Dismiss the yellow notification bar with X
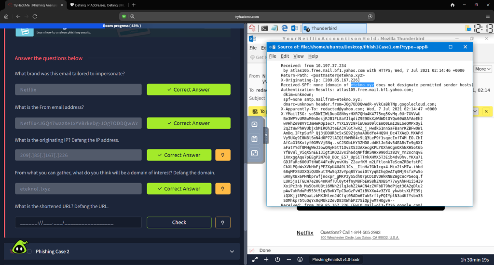 point(486,111)
